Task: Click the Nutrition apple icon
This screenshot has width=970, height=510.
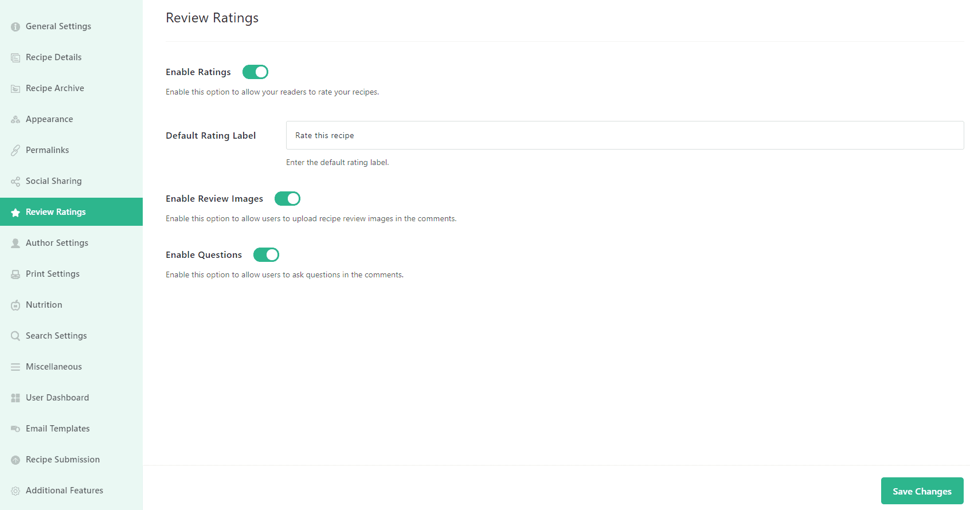Action: pos(15,305)
